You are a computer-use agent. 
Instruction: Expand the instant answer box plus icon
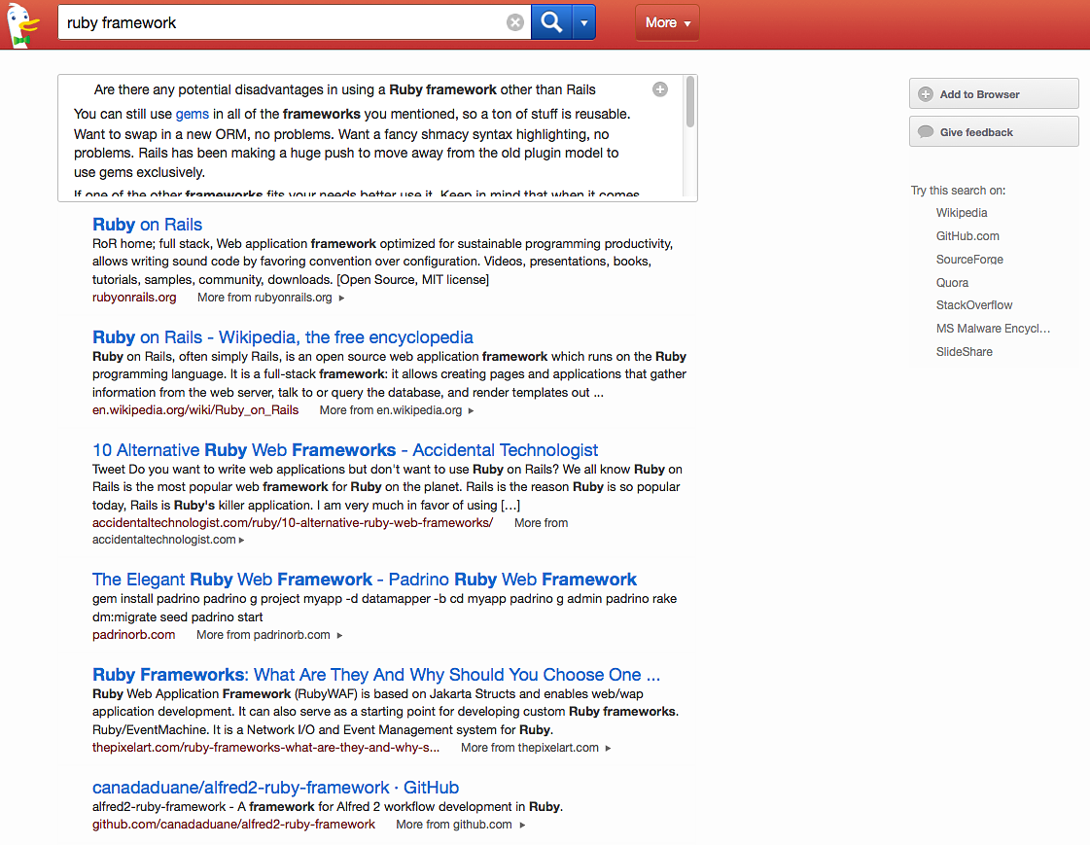tap(660, 89)
